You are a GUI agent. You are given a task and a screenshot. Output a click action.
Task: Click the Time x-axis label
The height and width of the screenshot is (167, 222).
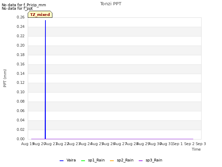pos(196,149)
